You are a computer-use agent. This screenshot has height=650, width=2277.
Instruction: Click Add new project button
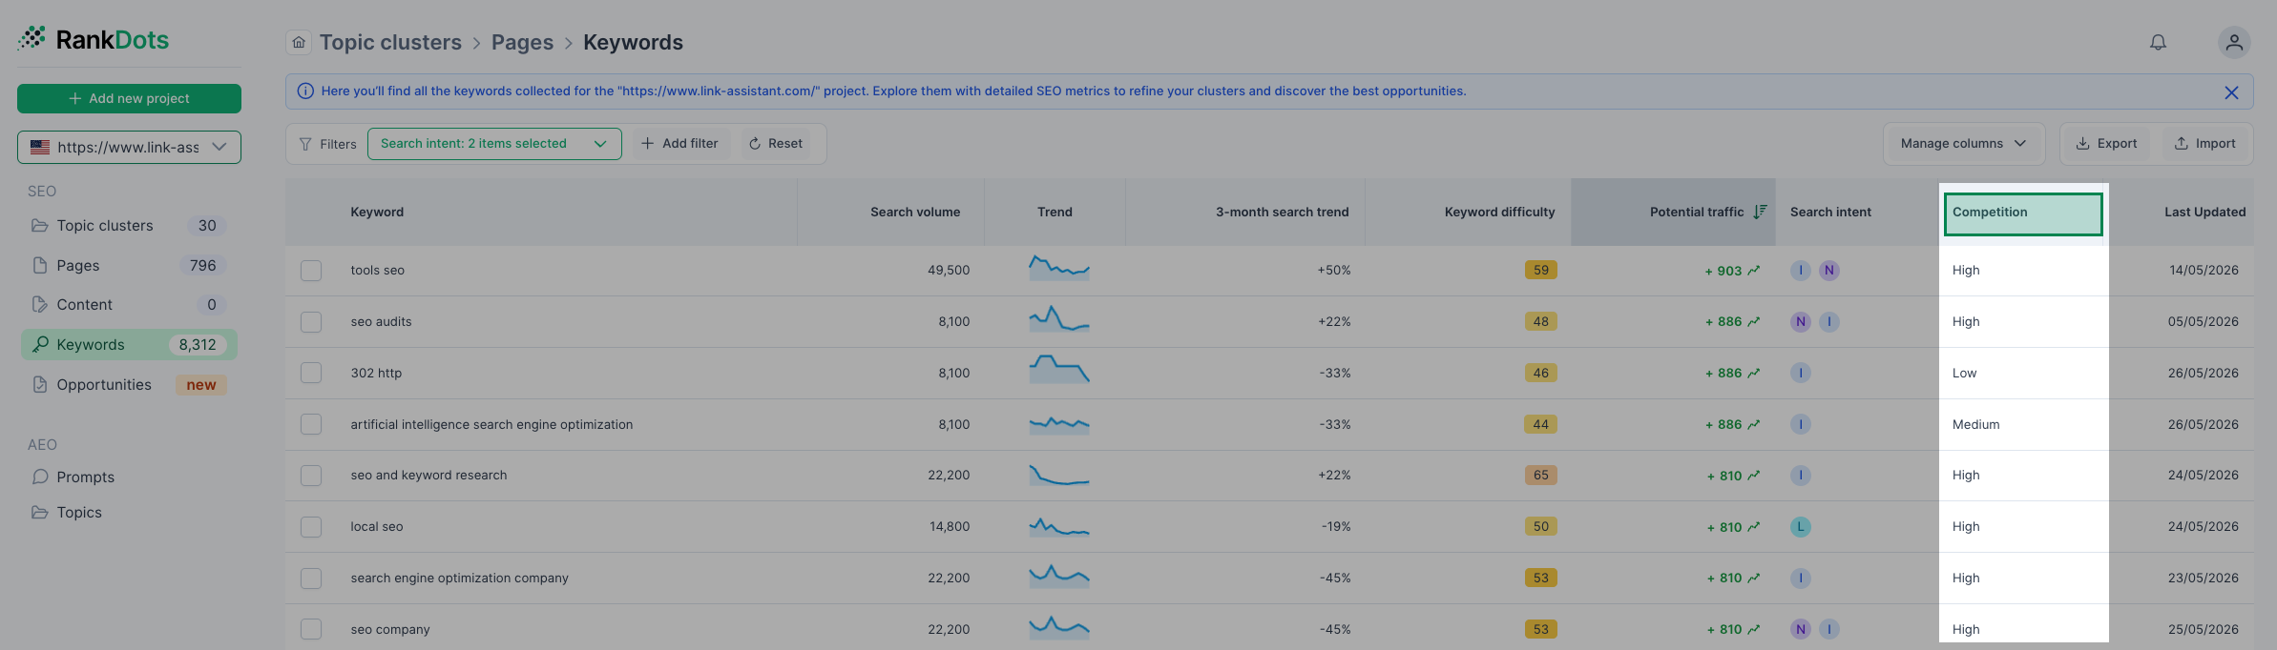pos(129,98)
